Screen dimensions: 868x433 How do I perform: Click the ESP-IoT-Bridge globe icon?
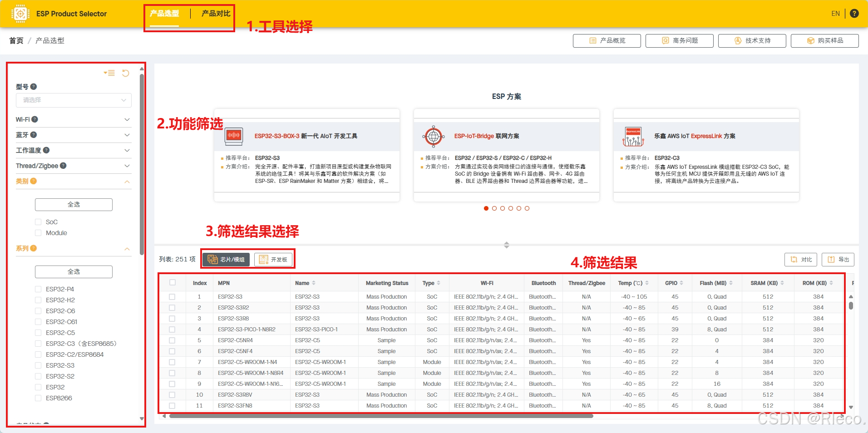coord(434,136)
